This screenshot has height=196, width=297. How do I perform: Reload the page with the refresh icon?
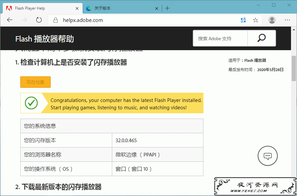[x=39, y=20]
